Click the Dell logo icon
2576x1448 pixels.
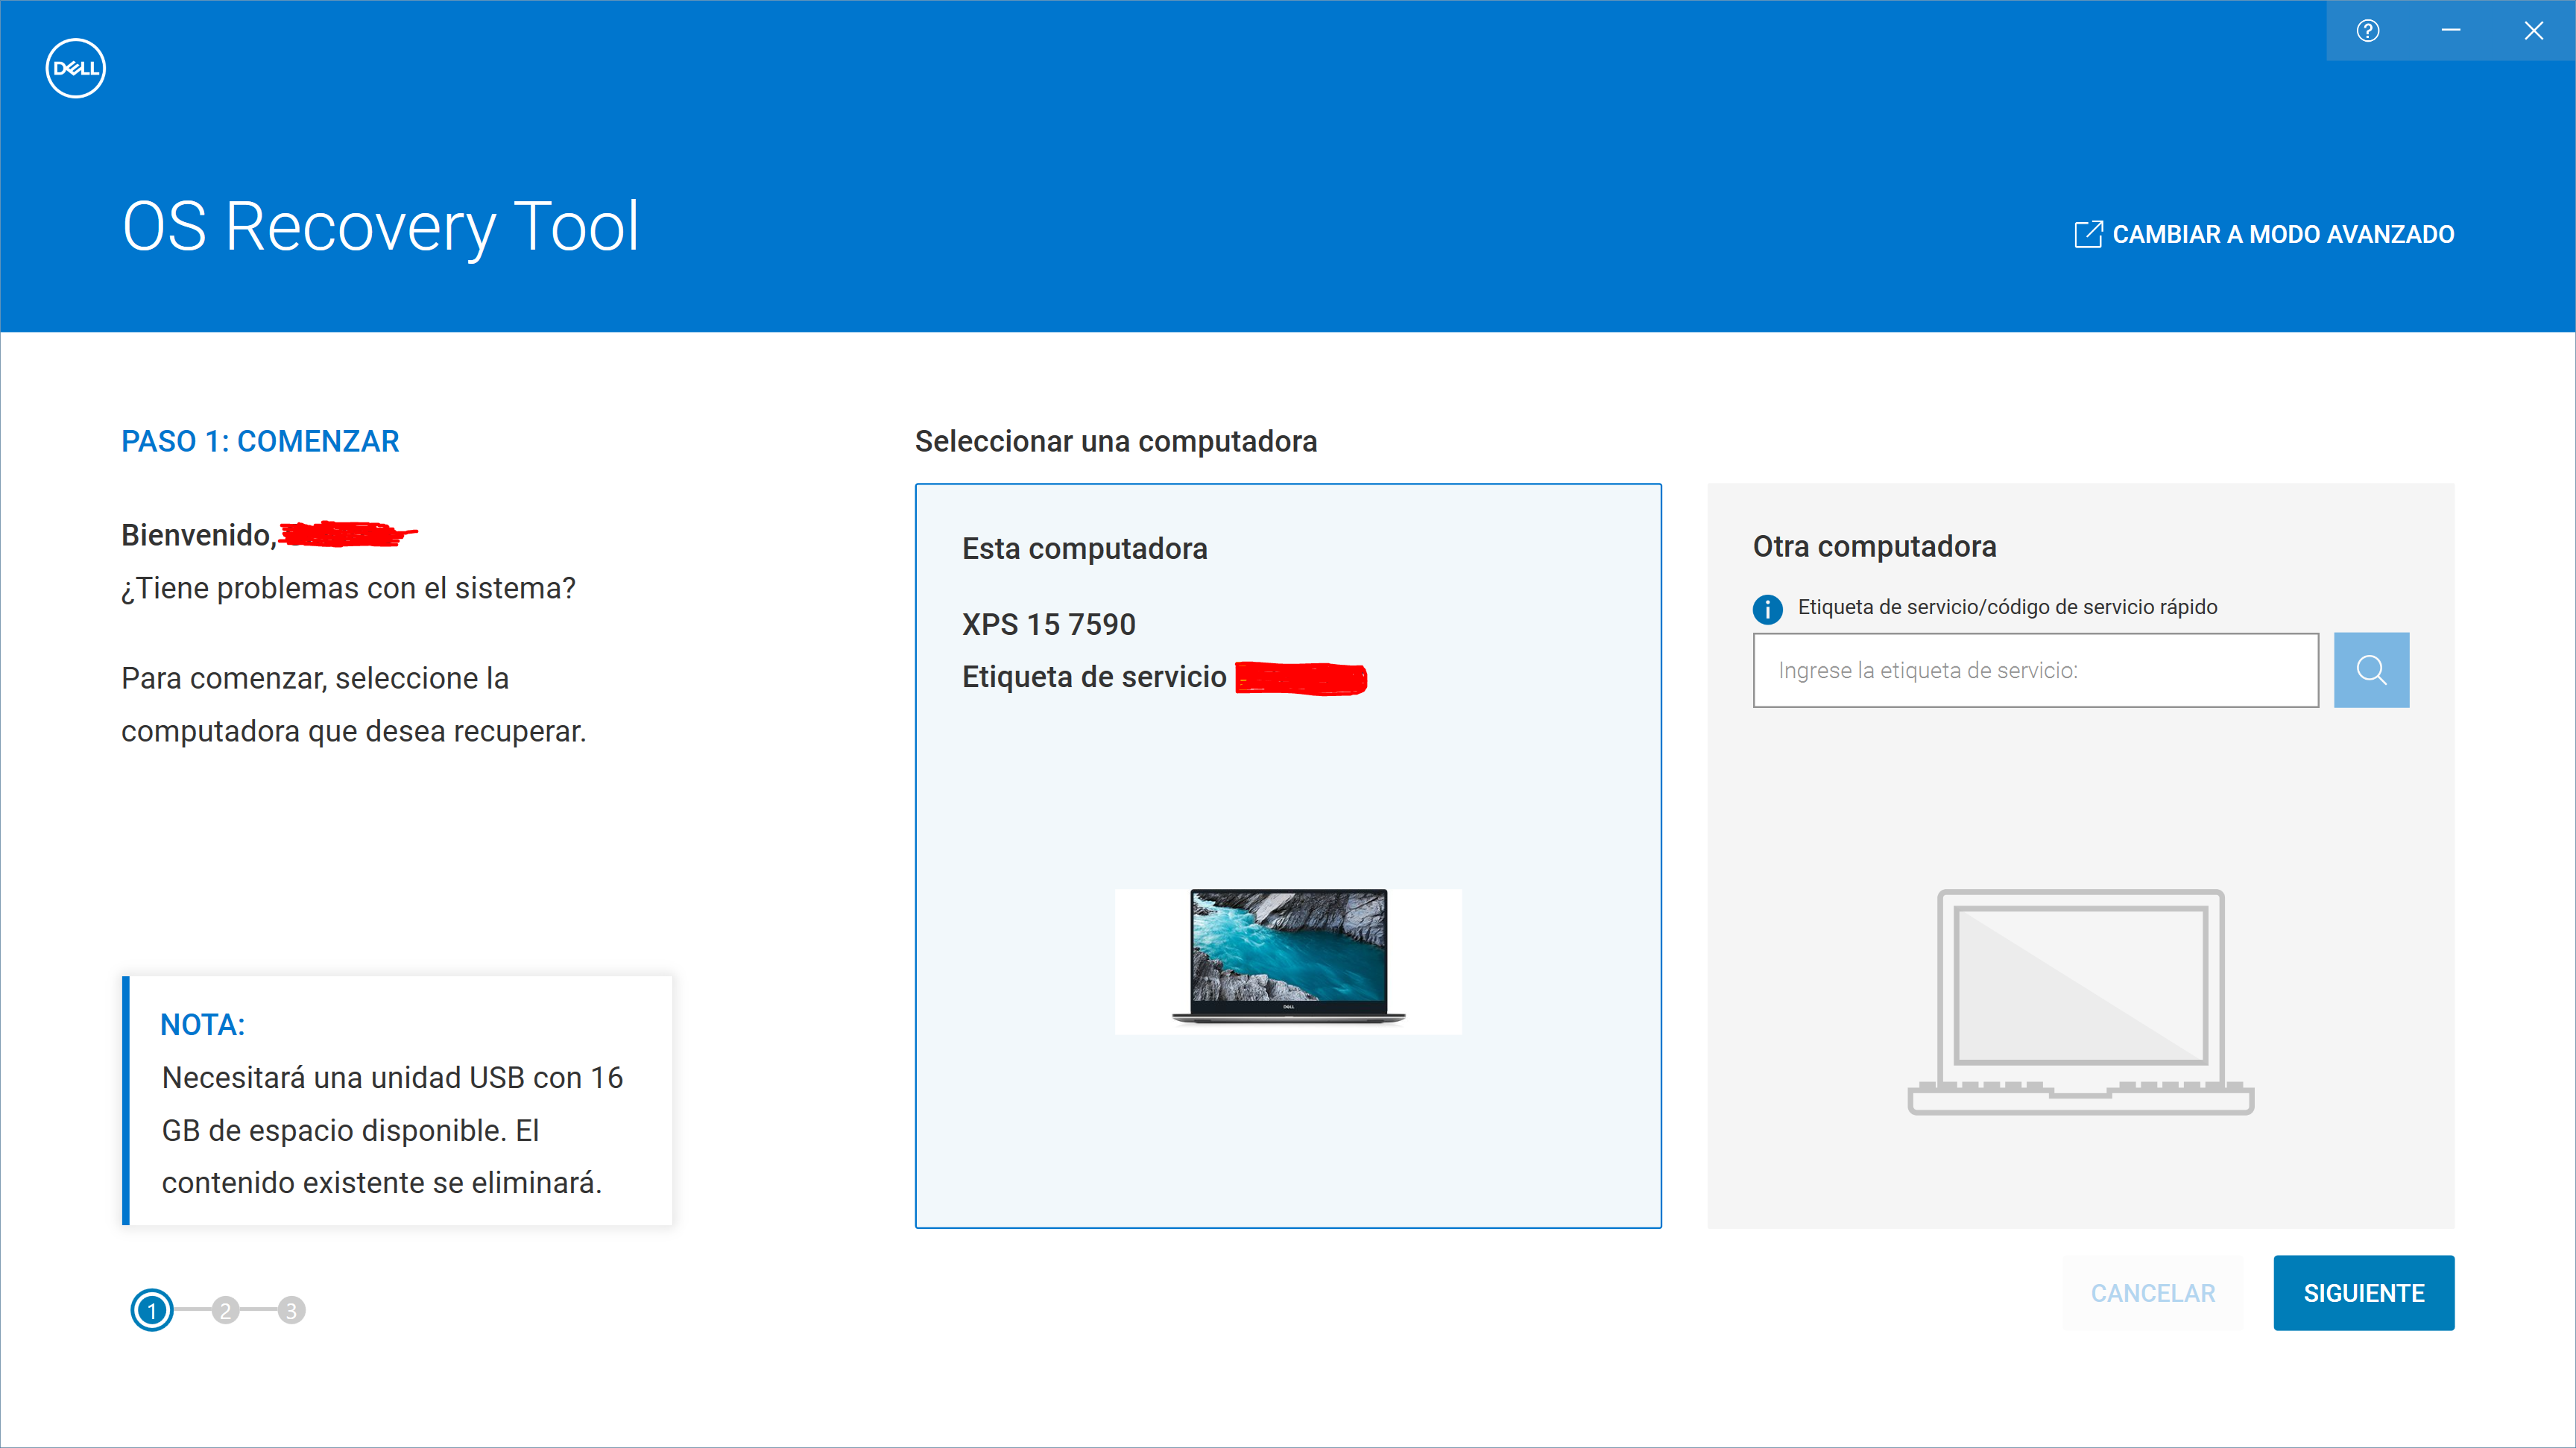click(75, 68)
